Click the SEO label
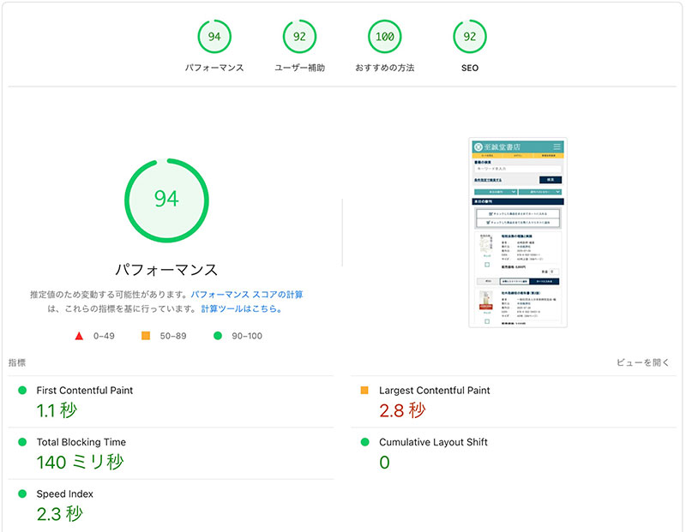686x532 pixels. tap(470, 68)
